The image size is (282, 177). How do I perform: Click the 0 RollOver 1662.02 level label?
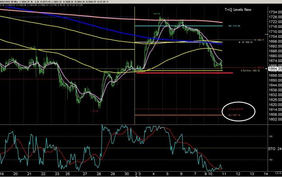point(250,71)
